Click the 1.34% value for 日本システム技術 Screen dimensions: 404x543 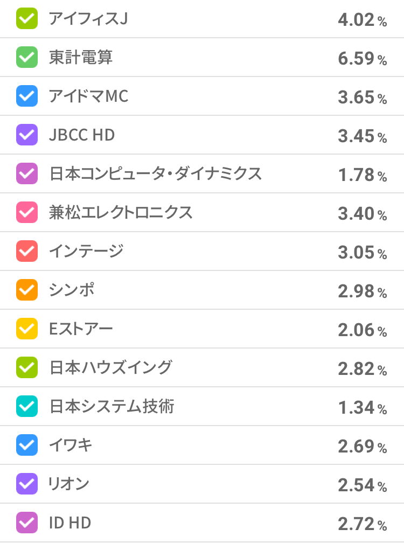tap(362, 407)
